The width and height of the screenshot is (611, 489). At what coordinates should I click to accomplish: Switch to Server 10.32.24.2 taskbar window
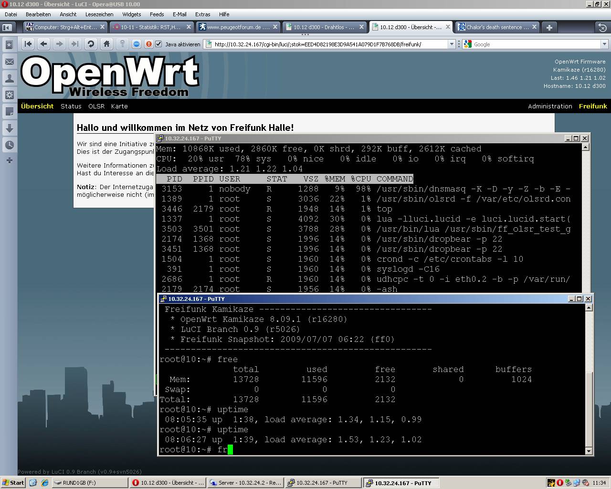click(246, 483)
